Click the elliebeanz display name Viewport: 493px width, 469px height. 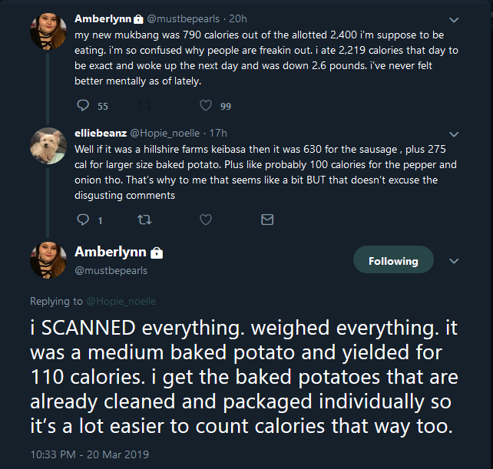coord(101,134)
